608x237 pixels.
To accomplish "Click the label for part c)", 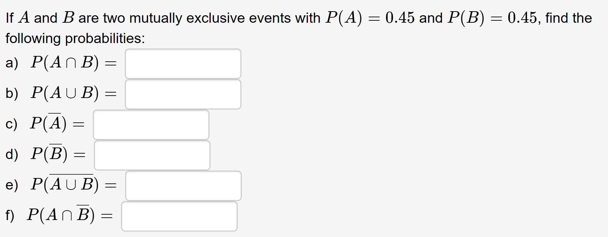I will pyautogui.click(x=11, y=124).
